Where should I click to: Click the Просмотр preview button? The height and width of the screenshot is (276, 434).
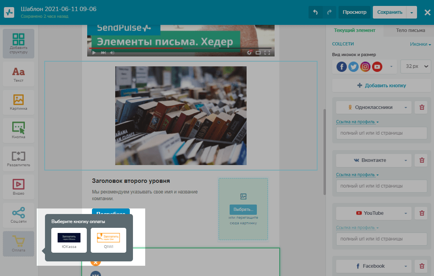tap(354, 12)
